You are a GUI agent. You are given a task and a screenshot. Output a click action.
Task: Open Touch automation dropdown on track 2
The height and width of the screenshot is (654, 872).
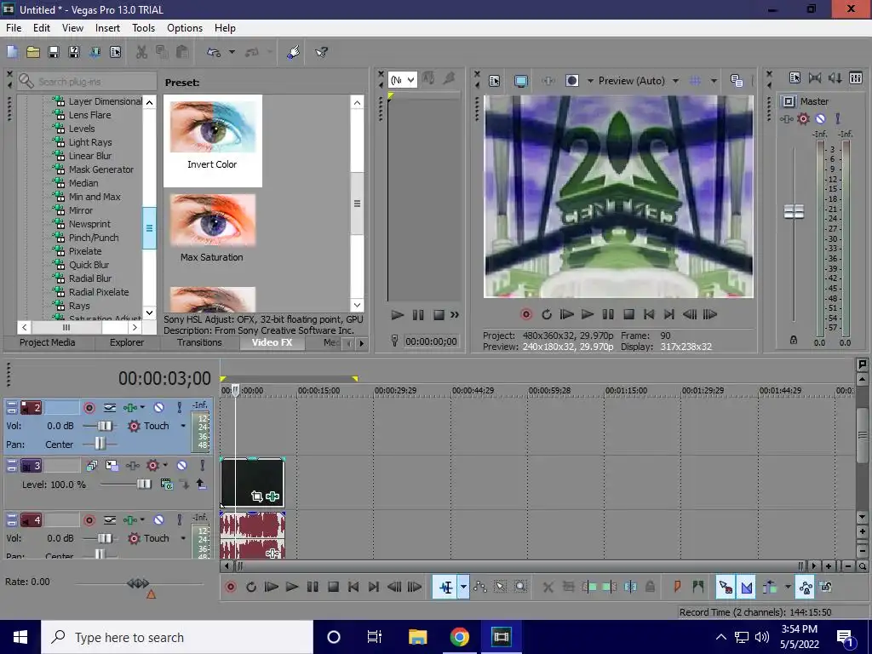(x=183, y=426)
